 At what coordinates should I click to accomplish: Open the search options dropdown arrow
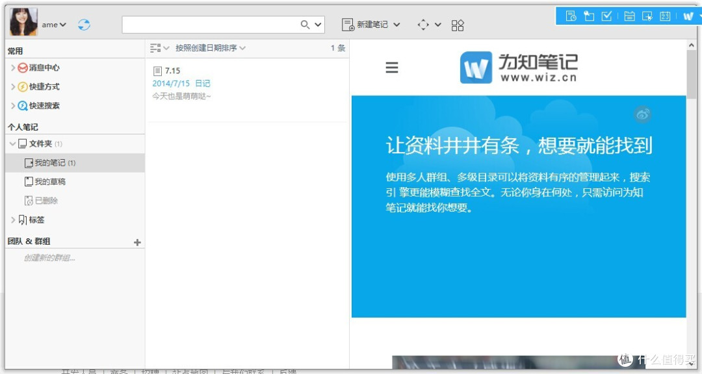(x=318, y=25)
